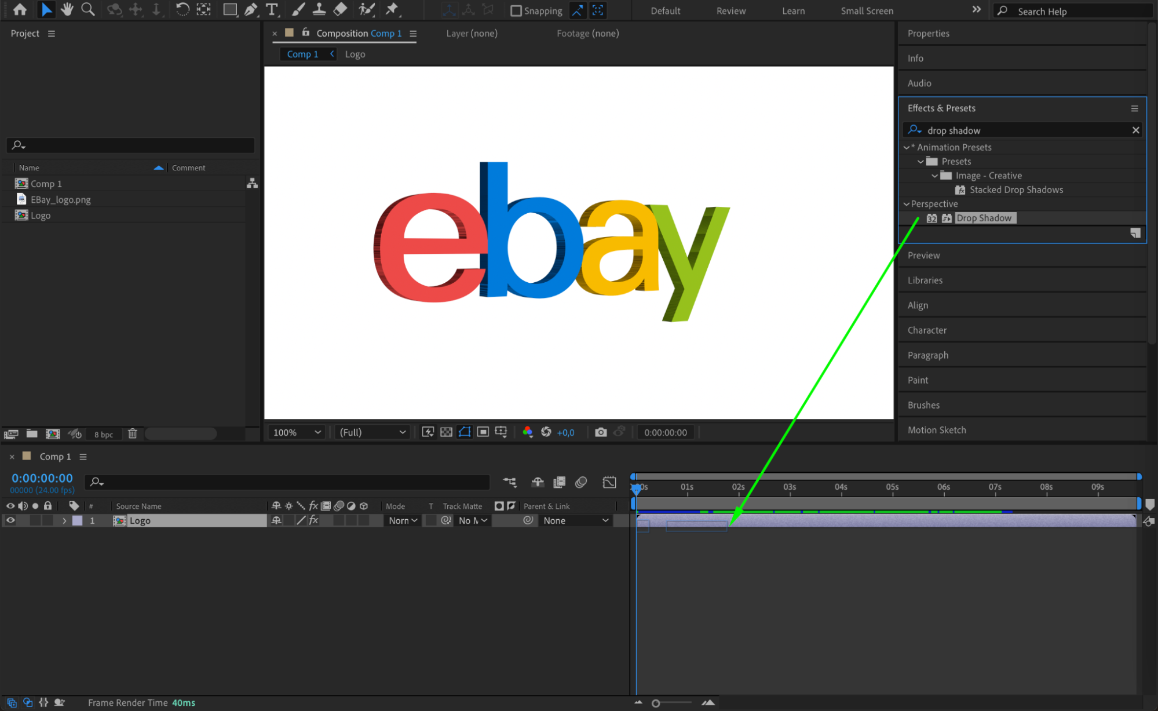The height and width of the screenshot is (711, 1158).
Task: Click the Home icon in toolbar
Action: pyautogui.click(x=20, y=9)
